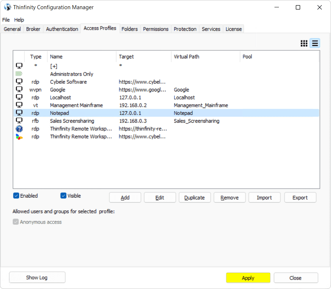
Task: Select the Google profile name
Action: 58,90
